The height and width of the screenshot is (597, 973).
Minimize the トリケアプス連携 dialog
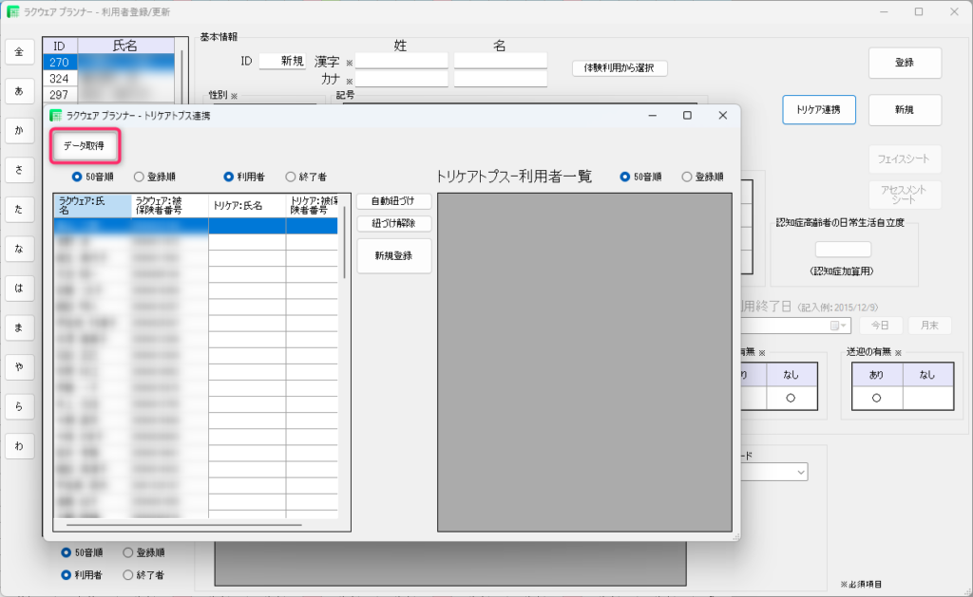point(652,115)
